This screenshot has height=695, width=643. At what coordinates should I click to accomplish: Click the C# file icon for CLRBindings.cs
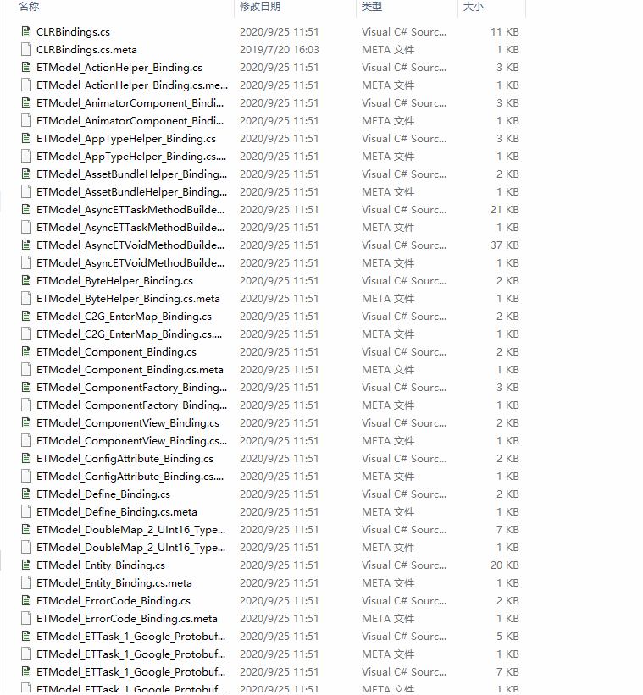(25, 32)
